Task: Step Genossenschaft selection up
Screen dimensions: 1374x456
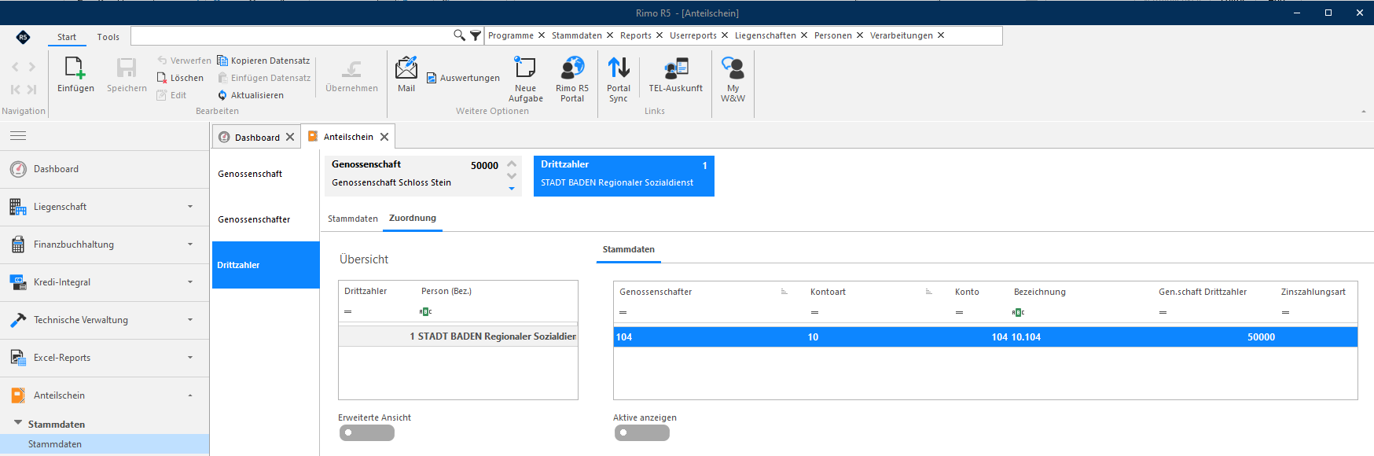Action: pos(512,164)
